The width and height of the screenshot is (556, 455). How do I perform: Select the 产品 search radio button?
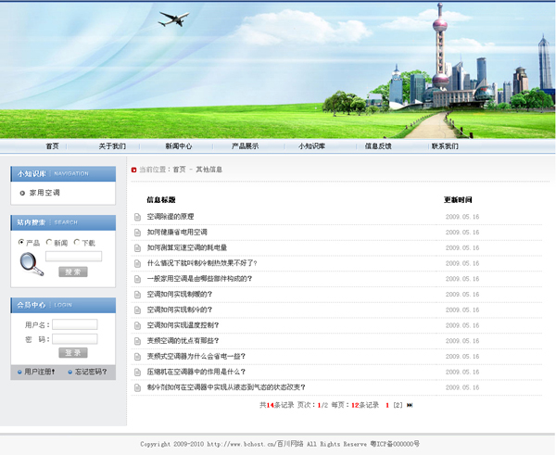21,242
